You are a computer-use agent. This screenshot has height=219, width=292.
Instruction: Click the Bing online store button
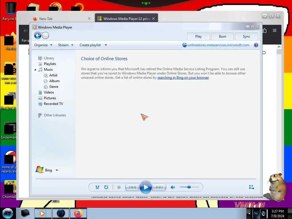[x=44, y=170]
